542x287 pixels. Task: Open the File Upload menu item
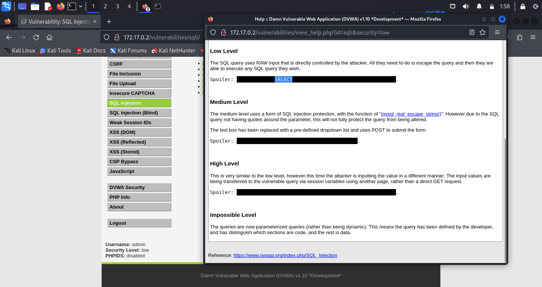point(139,84)
